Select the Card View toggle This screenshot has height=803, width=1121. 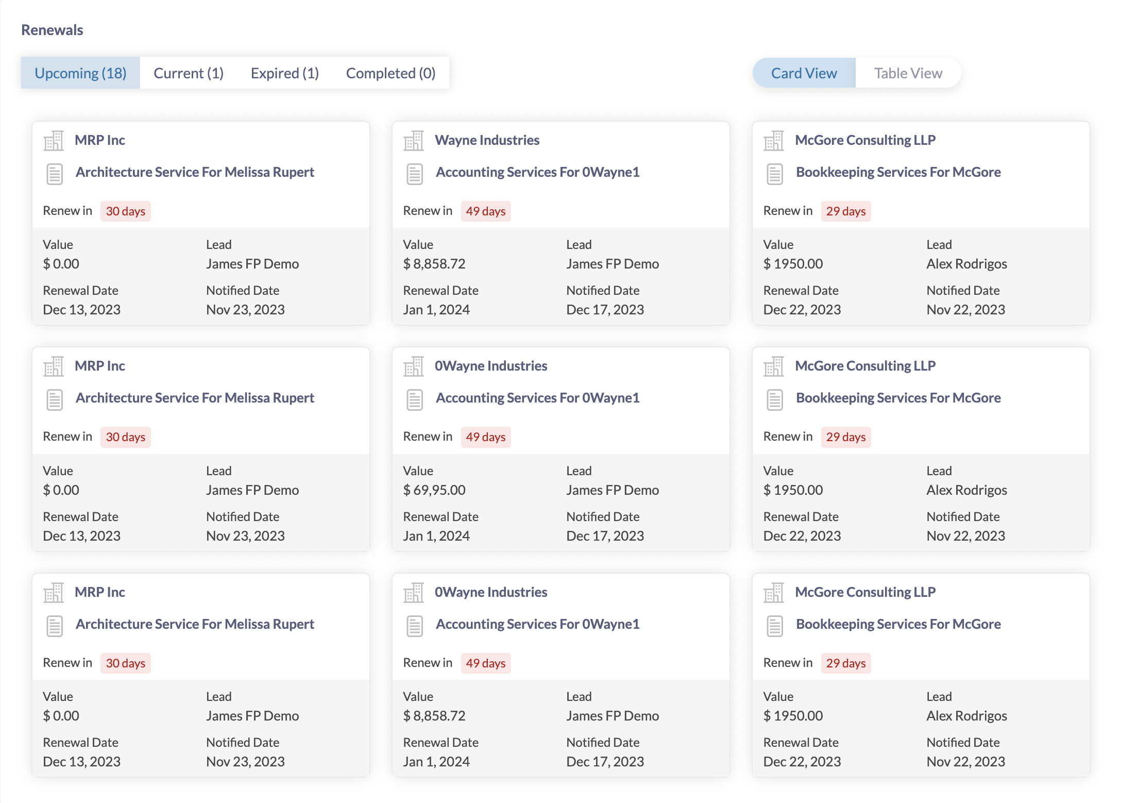pyautogui.click(x=804, y=73)
